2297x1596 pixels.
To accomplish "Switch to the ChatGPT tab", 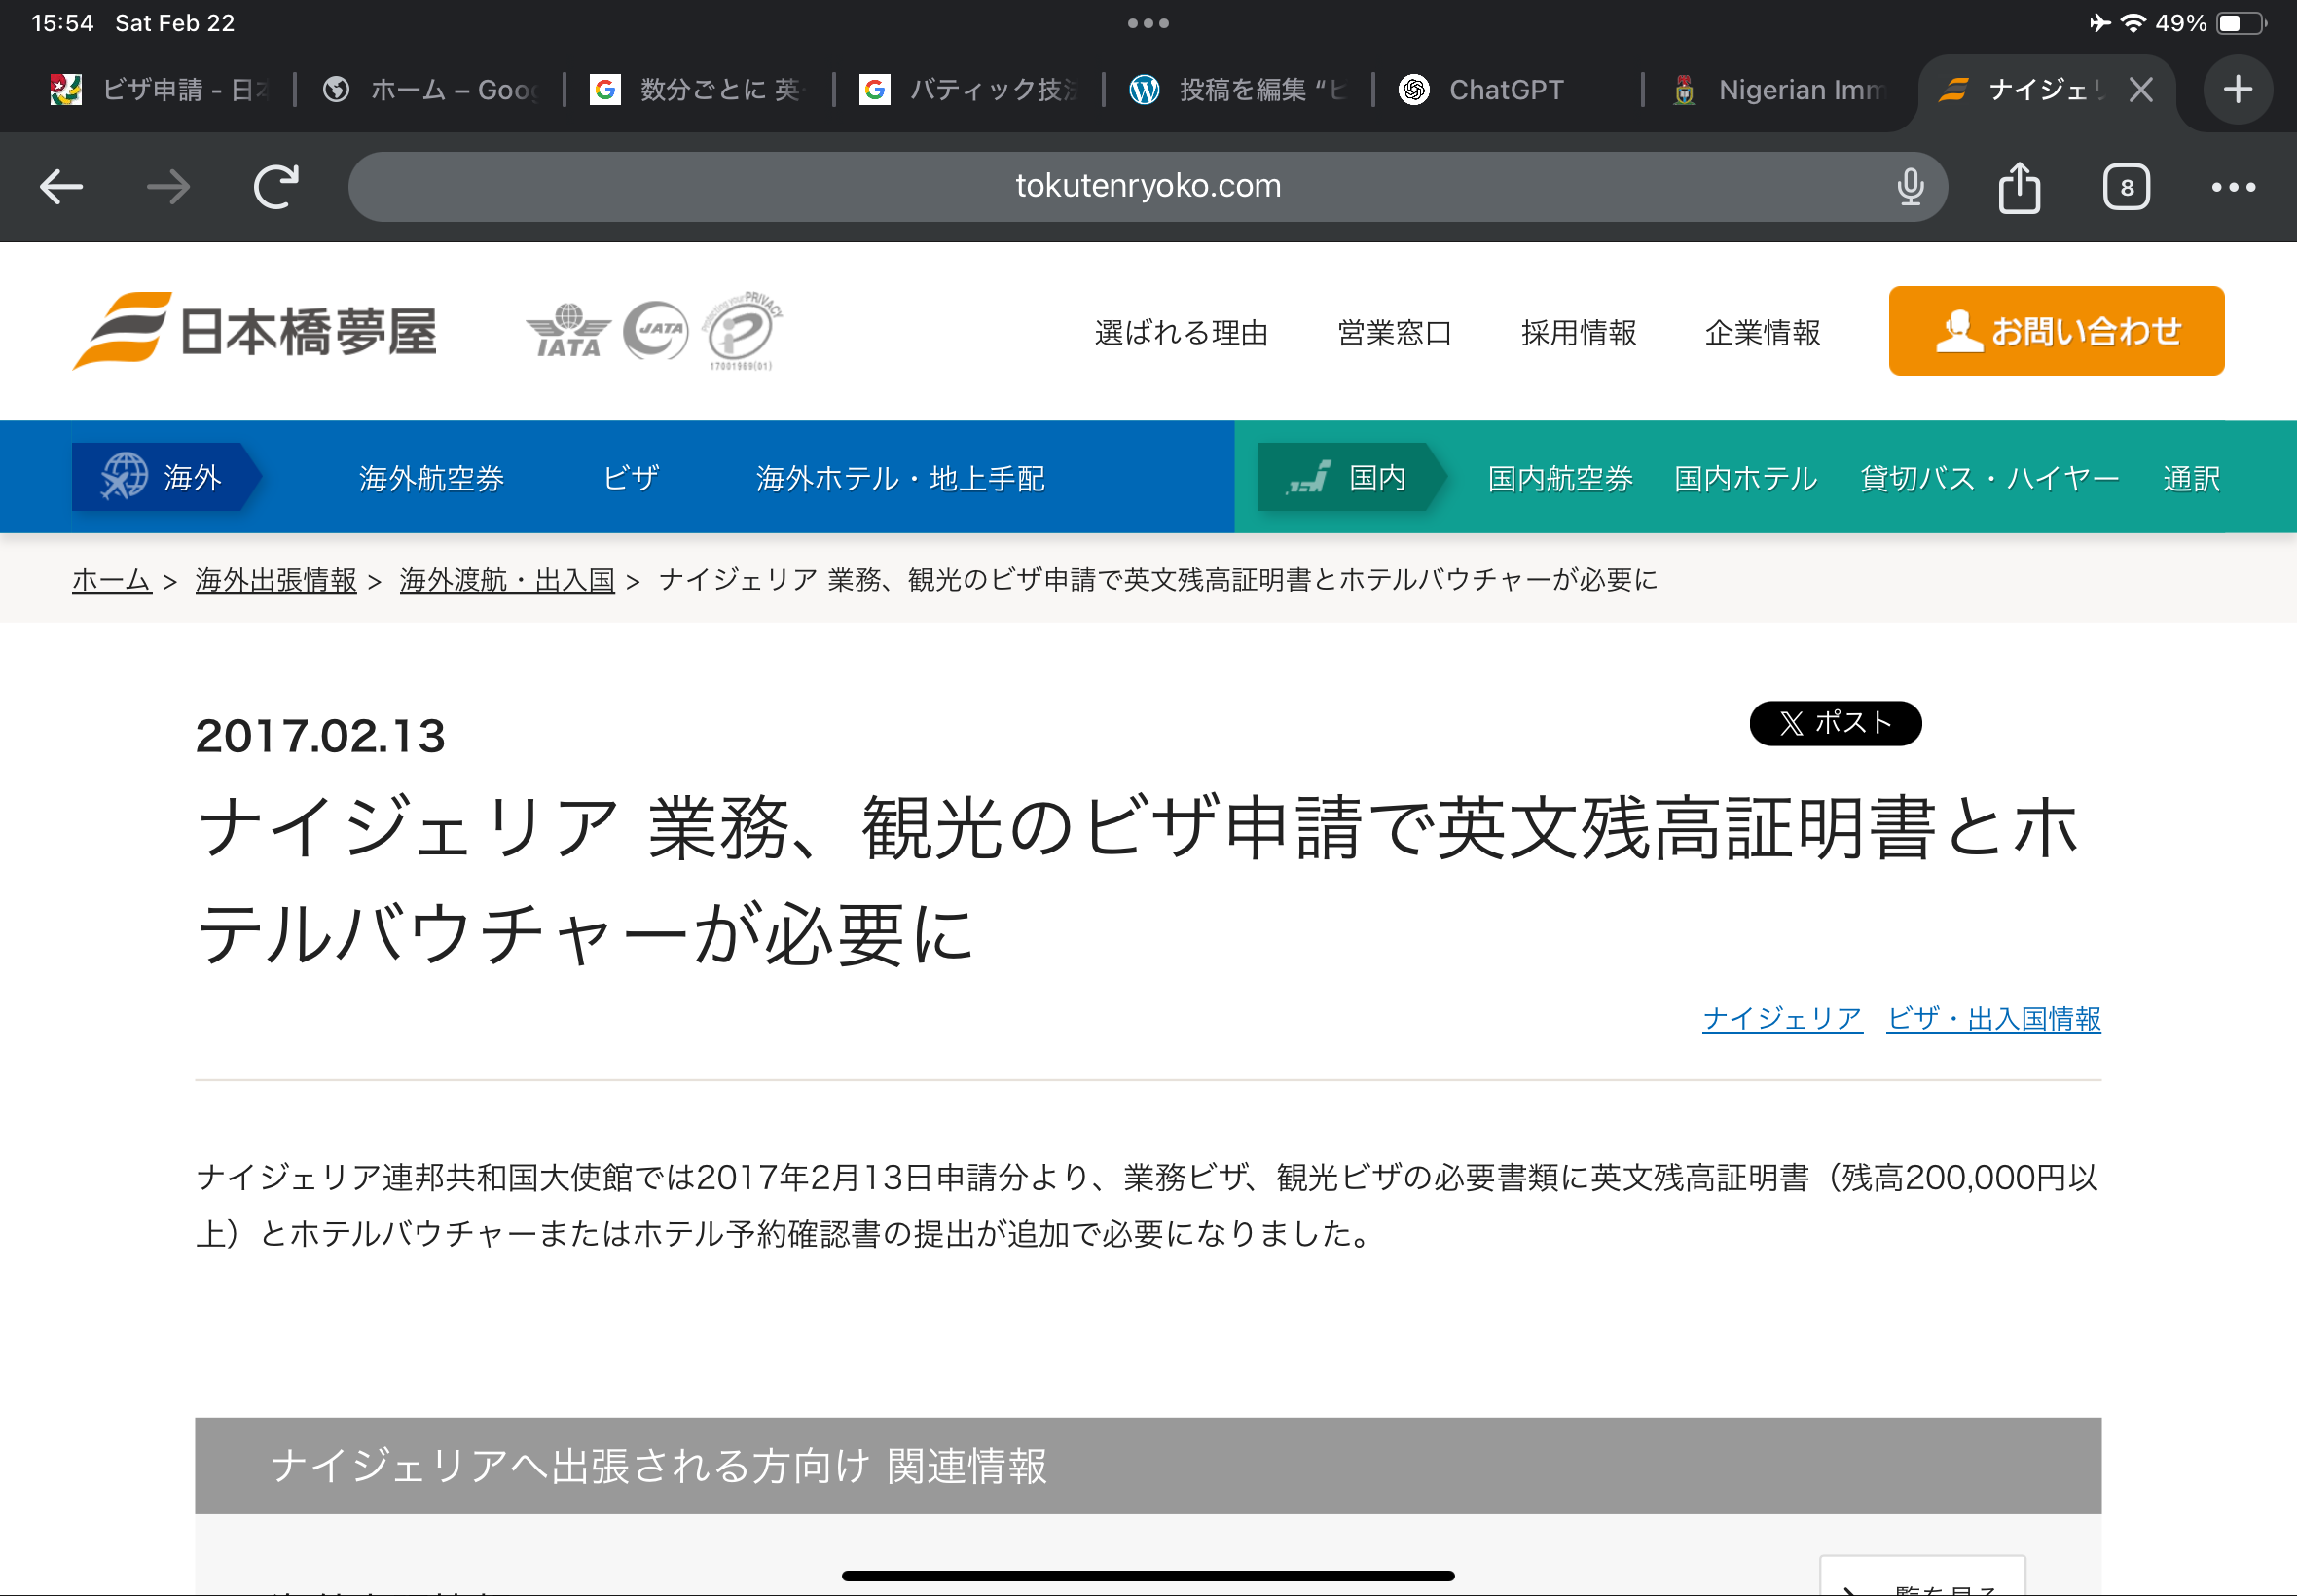I will coord(1505,90).
